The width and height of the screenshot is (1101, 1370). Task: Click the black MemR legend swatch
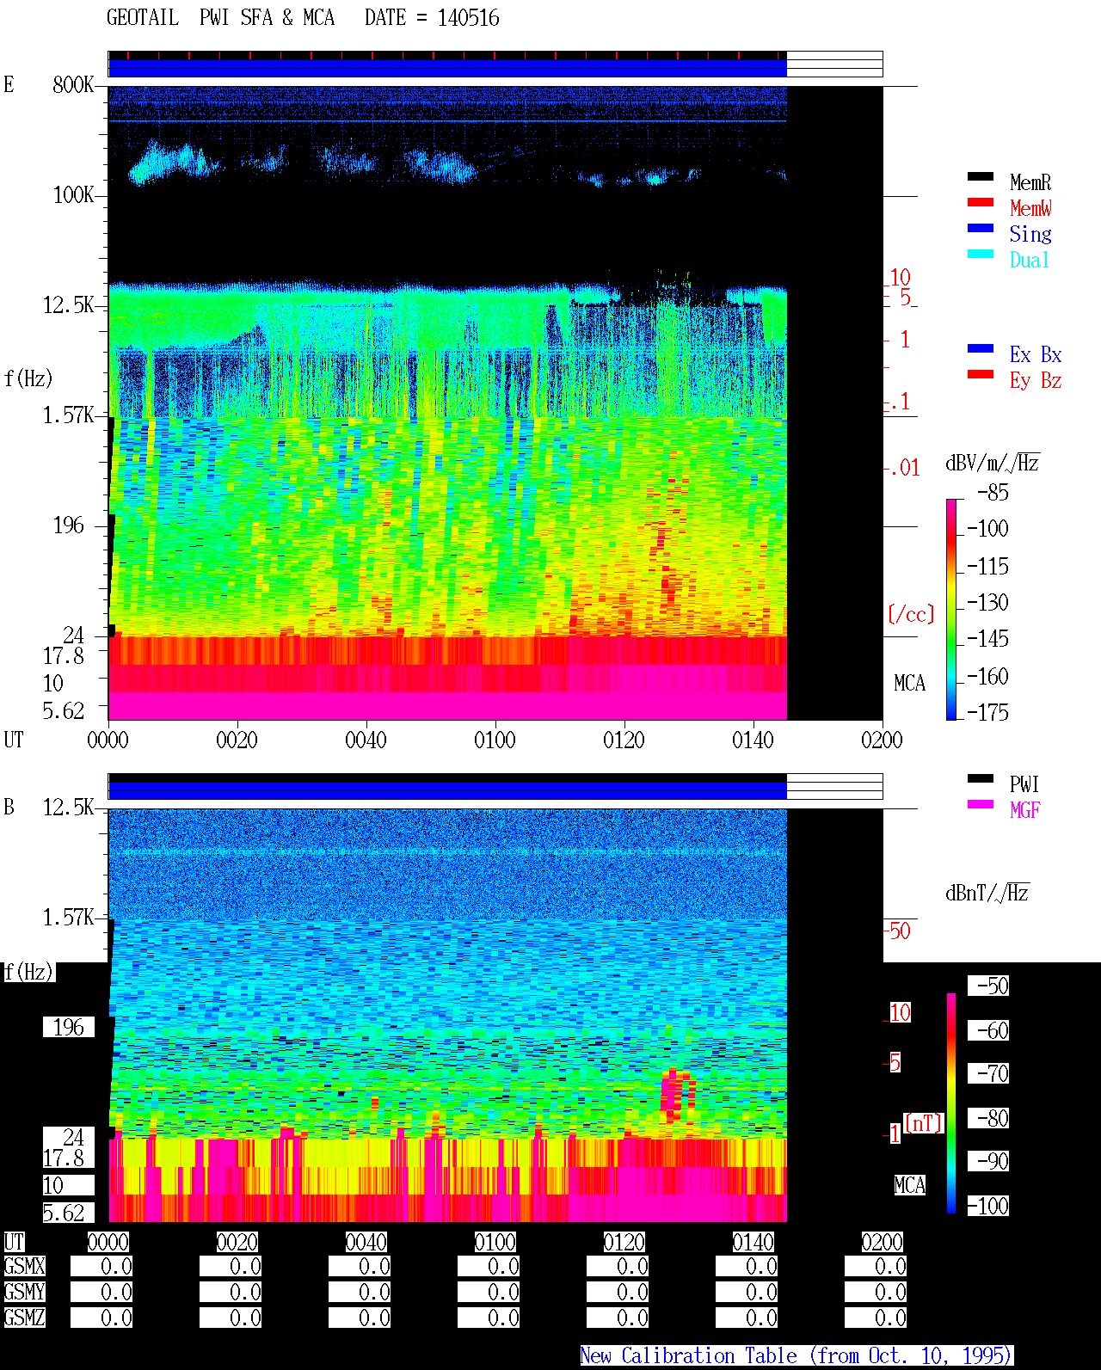click(981, 176)
